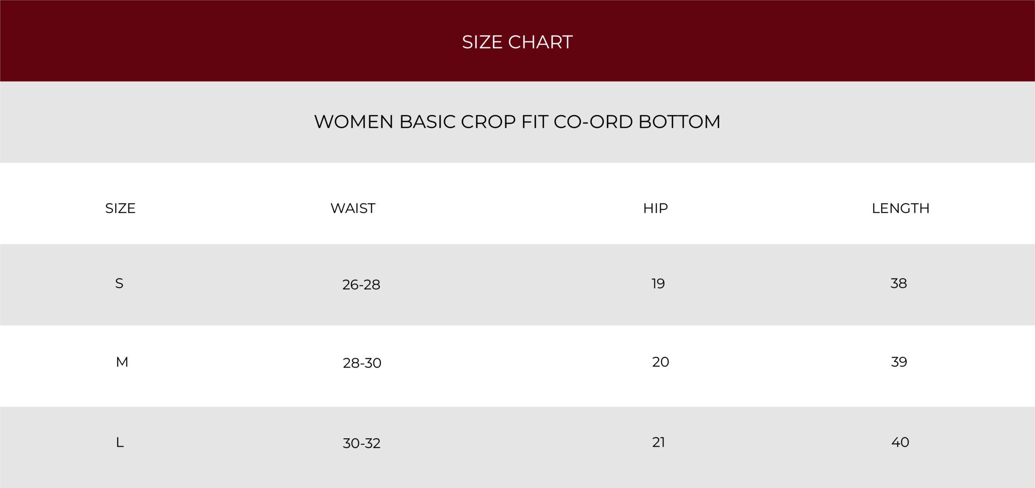The image size is (1035, 488).
Task: Click length value 40
Action: pos(900,442)
